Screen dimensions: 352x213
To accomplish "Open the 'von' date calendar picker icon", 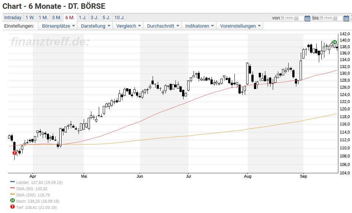I will click(307, 18).
